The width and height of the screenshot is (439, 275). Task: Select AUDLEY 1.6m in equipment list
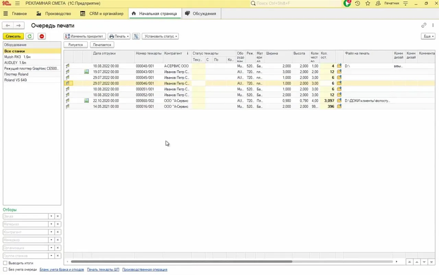pos(32,63)
